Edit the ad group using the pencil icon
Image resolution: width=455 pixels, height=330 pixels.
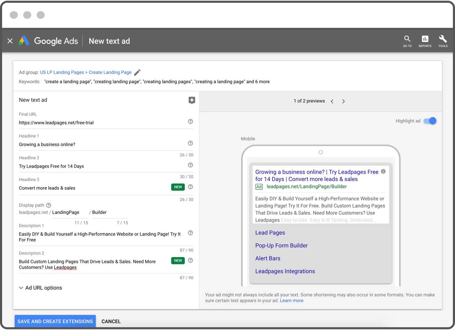tap(137, 72)
